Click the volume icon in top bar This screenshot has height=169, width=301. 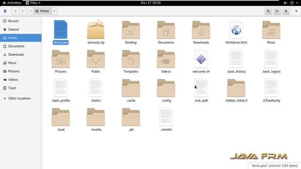coord(285,3)
